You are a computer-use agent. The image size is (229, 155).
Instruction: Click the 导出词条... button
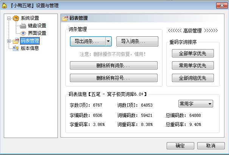(x=88, y=41)
